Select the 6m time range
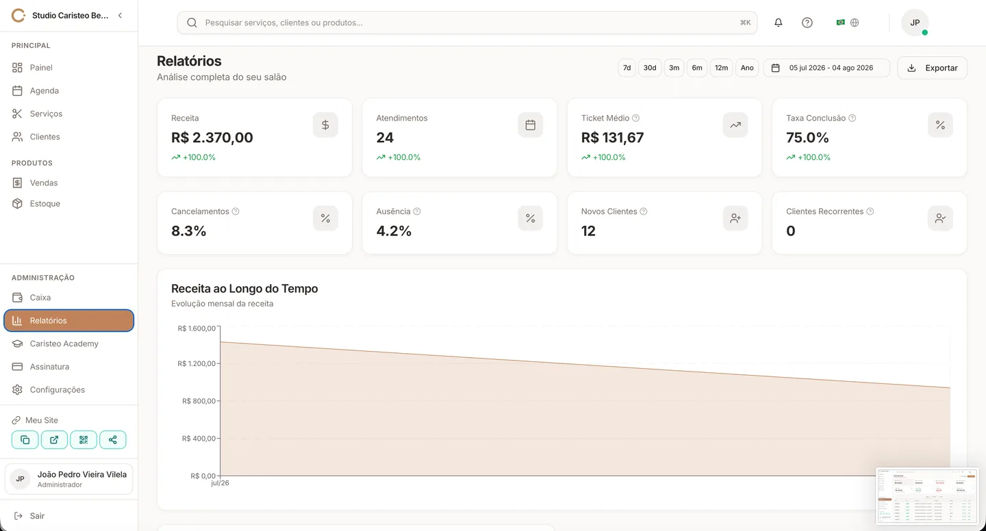 (697, 68)
